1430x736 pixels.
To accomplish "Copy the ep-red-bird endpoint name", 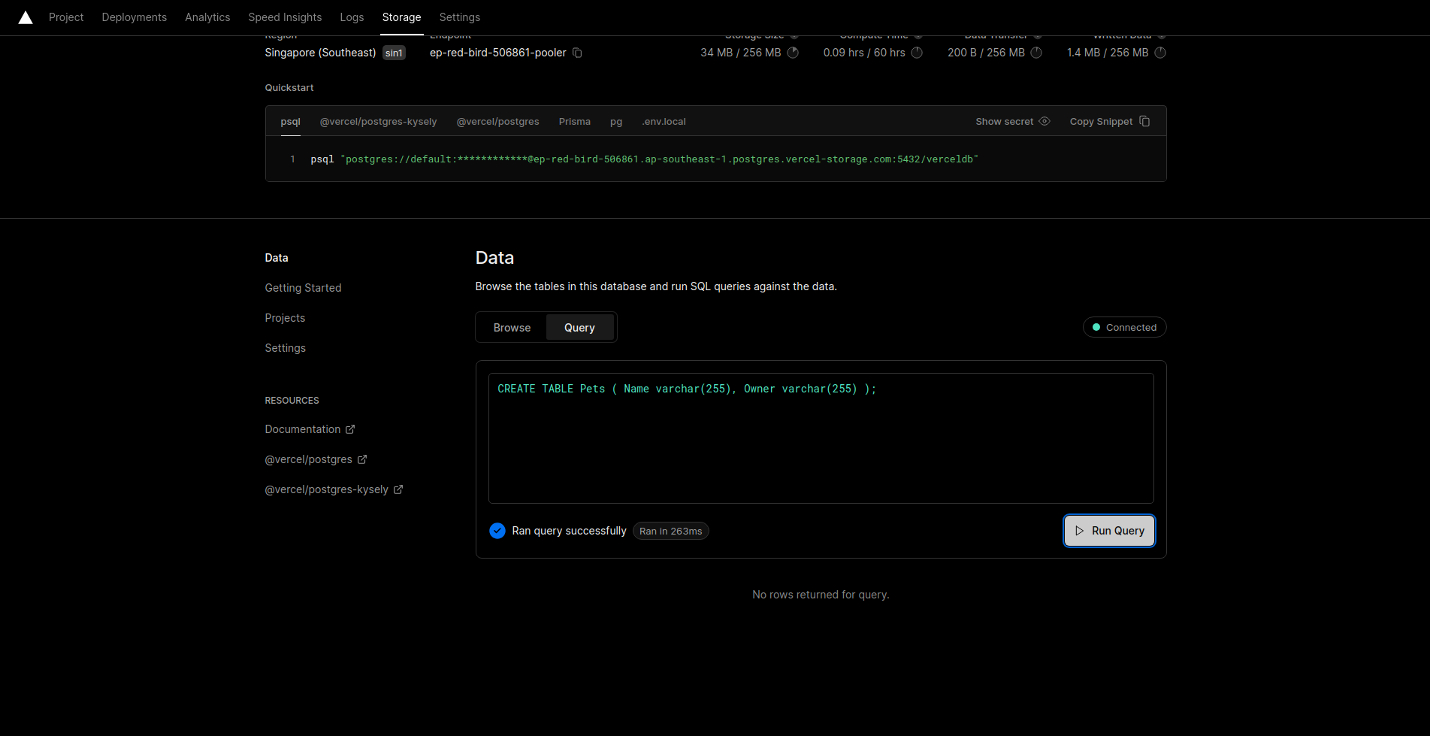I will [x=577, y=53].
